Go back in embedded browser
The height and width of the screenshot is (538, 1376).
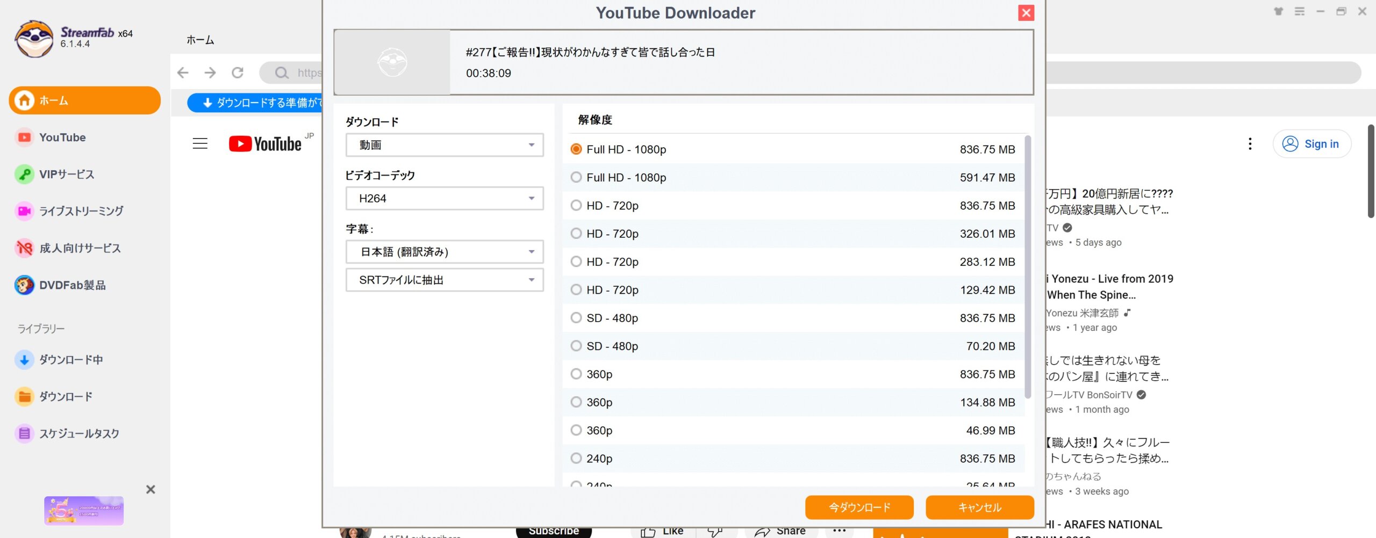click(x=183, y=72)
